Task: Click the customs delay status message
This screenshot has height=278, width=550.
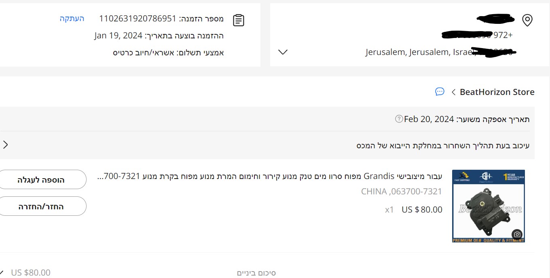Action: [x=443, y=145]
